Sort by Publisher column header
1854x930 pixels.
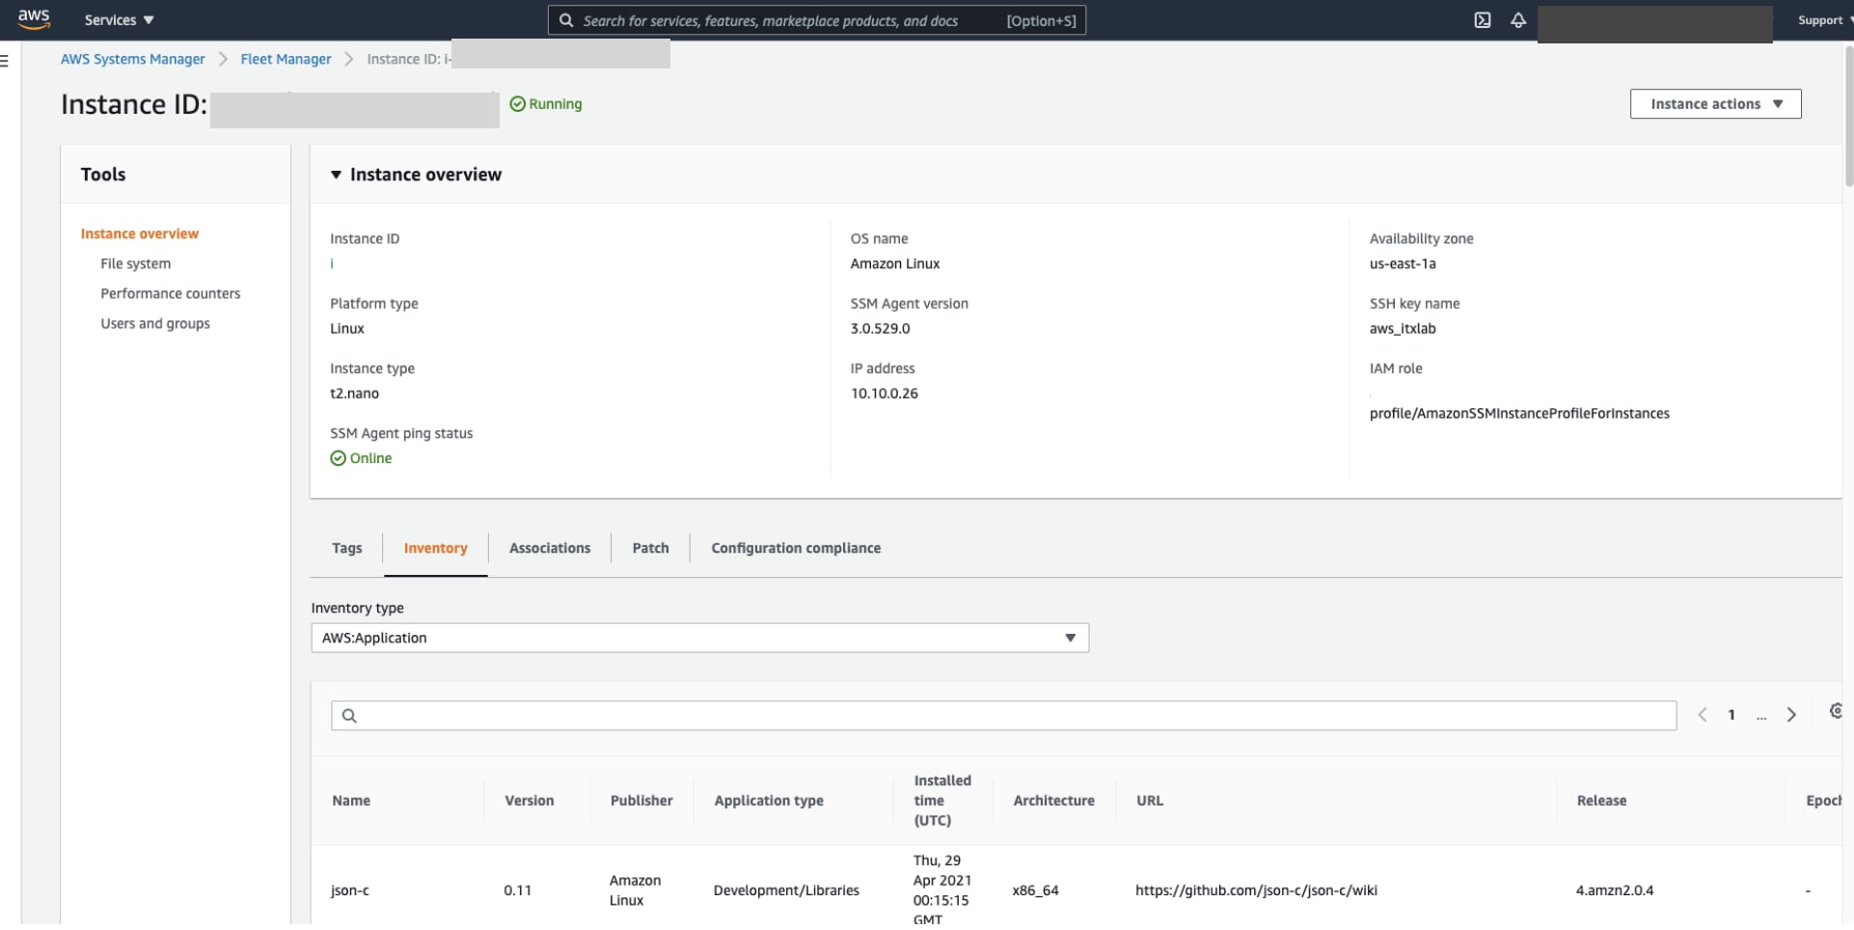(x=641, y=801)
